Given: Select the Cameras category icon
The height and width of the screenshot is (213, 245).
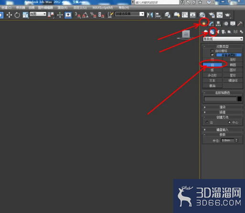Looking at the screenshot, I should click(x=224, y=32).
